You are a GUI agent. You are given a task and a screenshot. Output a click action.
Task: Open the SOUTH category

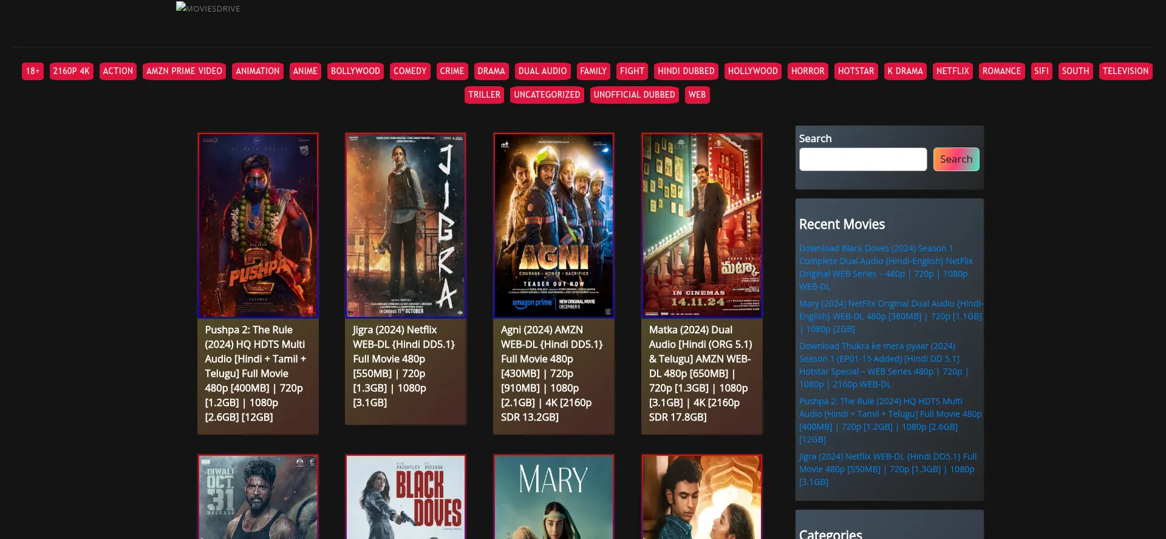click(x=1076, y=71)
